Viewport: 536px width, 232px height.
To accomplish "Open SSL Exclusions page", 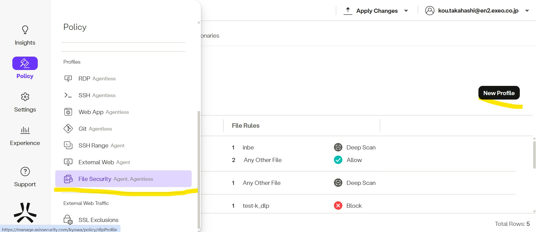I will [x=98, y=220].
